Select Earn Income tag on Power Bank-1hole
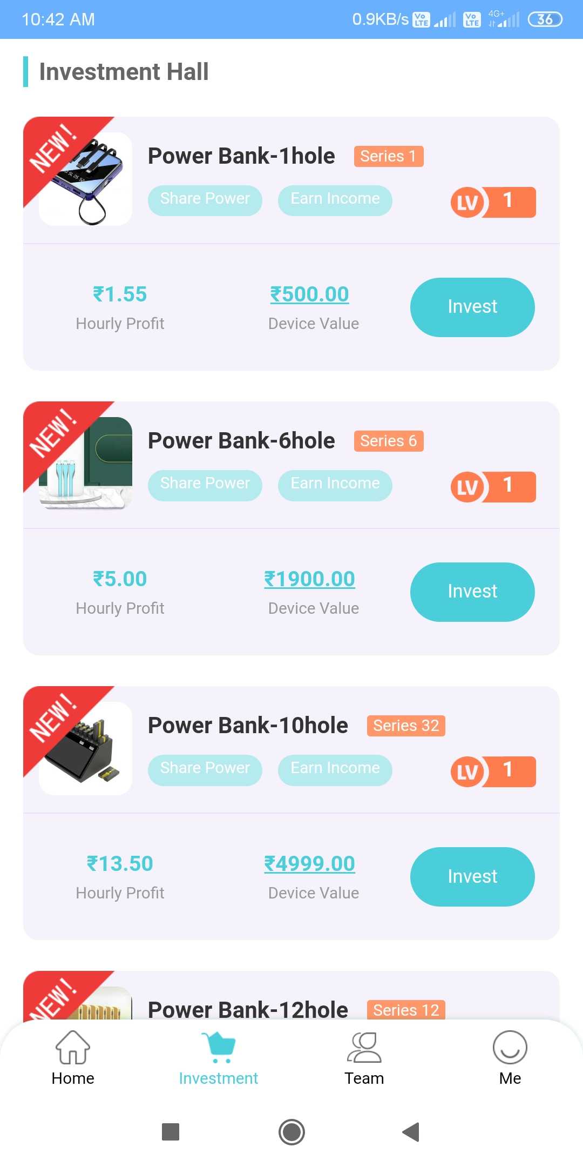Viewport: 583px width, 1167px height. tap(335, 200)
